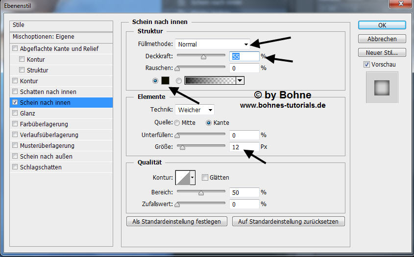Click the OK button
The image size is (414, 257).
point(382,25)
